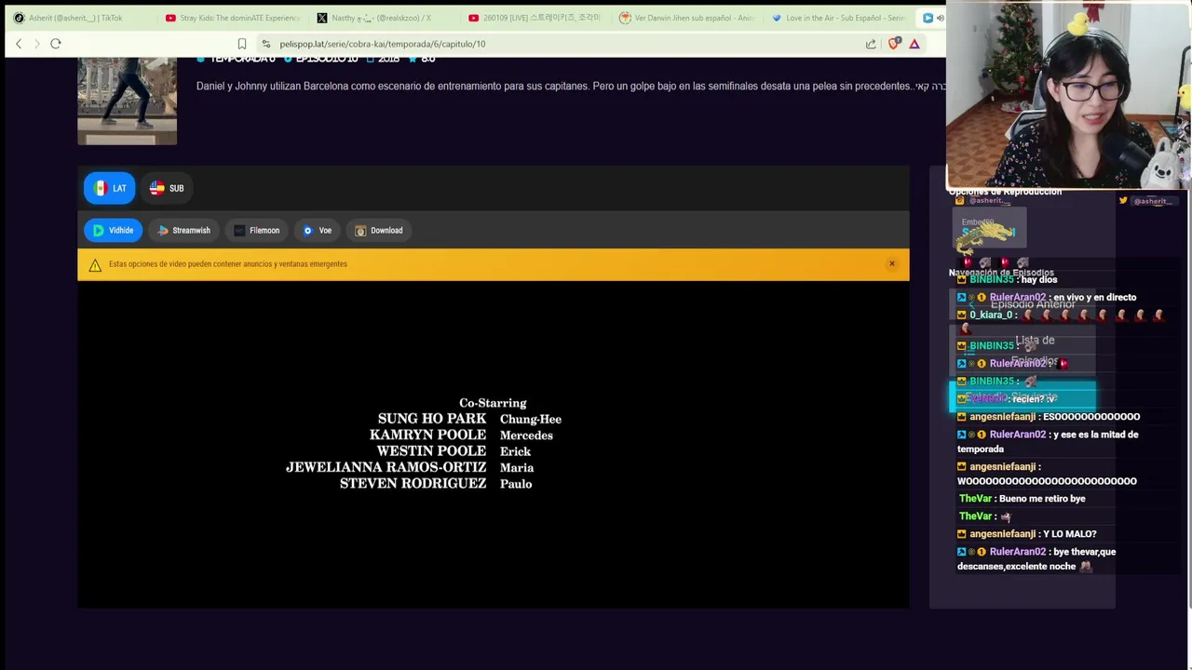
Task: Click the episode description about Daniel and Johnny
Action: (571, 86)
